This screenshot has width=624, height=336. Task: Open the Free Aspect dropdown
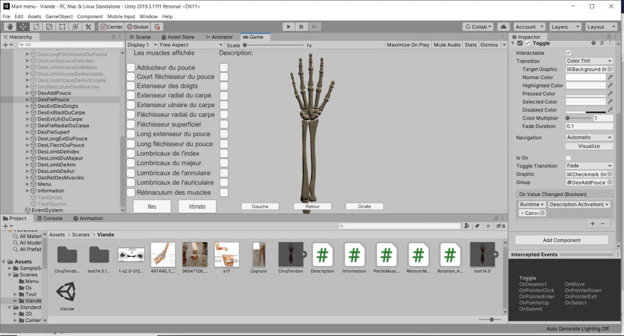(x=191, y=45)
